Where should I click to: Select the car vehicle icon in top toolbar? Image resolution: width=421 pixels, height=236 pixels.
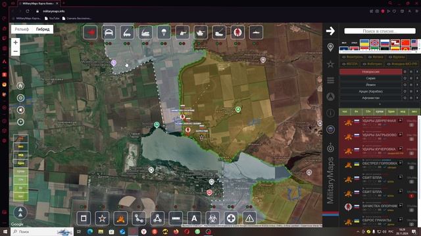click(x=109, y=32)
